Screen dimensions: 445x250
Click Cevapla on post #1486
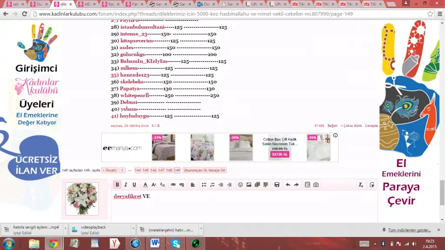tap(371, 126)
